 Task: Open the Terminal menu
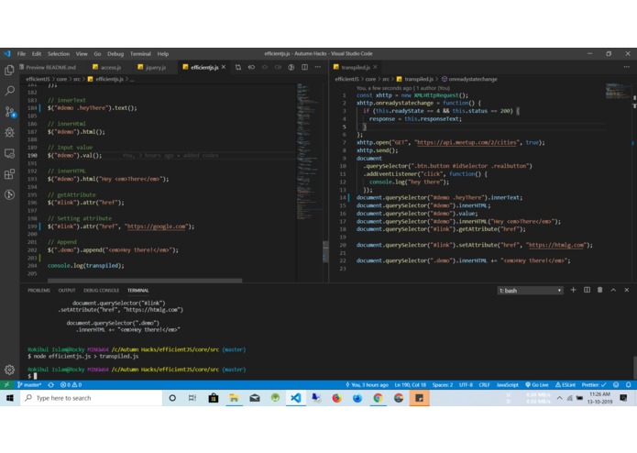(140, 53)
